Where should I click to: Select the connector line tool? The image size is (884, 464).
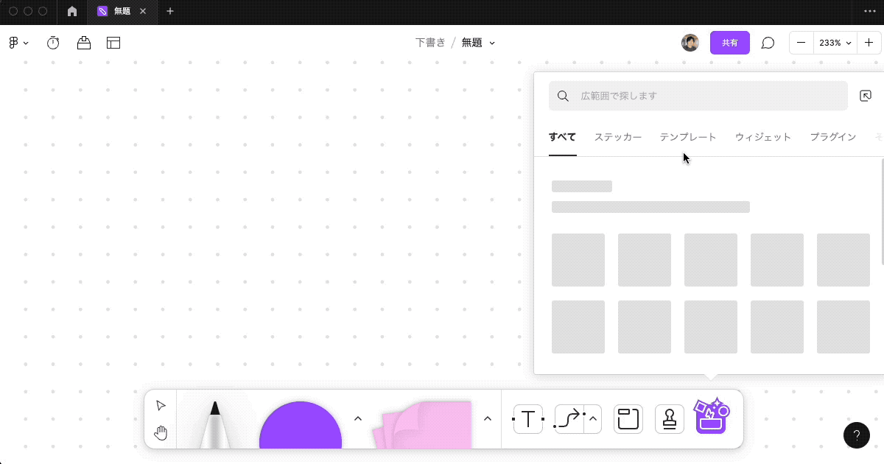point(569,419)
